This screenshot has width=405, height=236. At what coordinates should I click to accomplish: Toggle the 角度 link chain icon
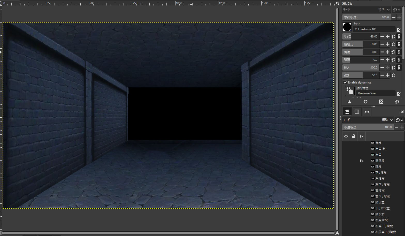click(399, 52)
